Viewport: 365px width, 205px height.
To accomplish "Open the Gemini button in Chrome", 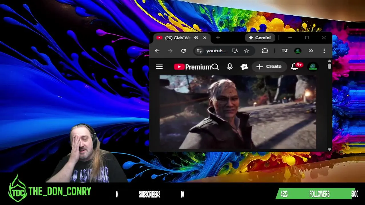I will click(x=259, y=38).
